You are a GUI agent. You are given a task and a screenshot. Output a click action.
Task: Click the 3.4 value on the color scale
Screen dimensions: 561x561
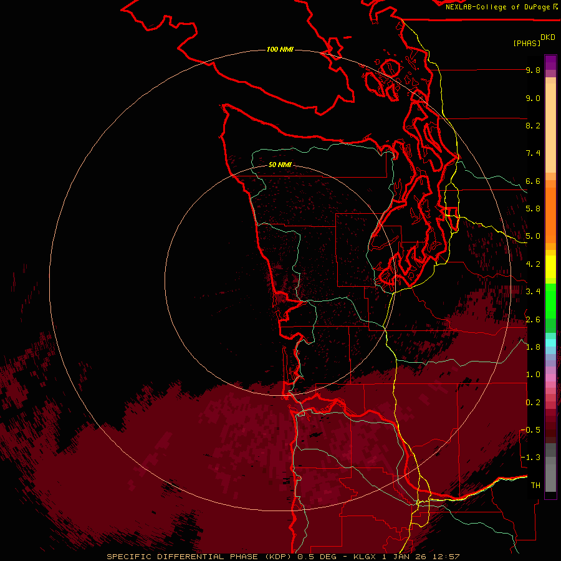[533, 292]
